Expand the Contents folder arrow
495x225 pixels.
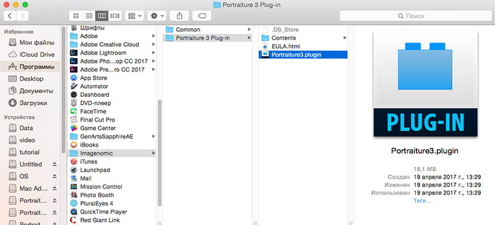(x=345, y=38)
